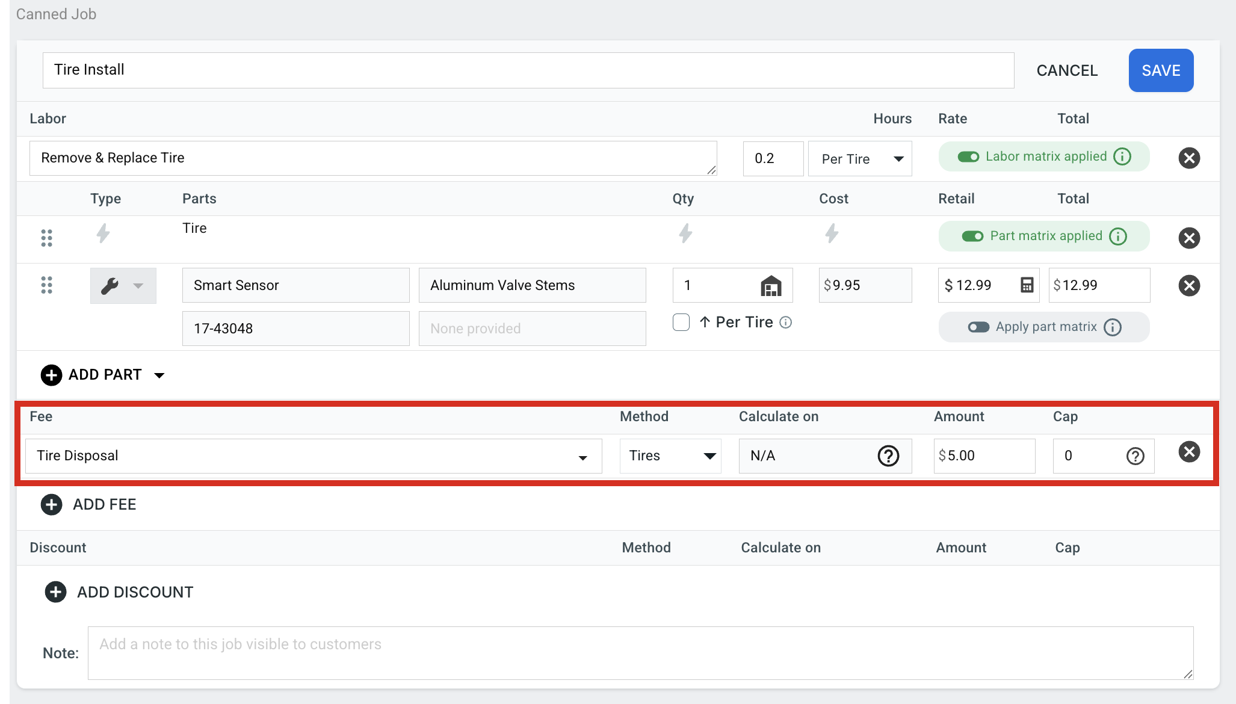Screen dimensions: 1236x704
Task: Open the wrench part type dropdown
Action: [123, 286]
